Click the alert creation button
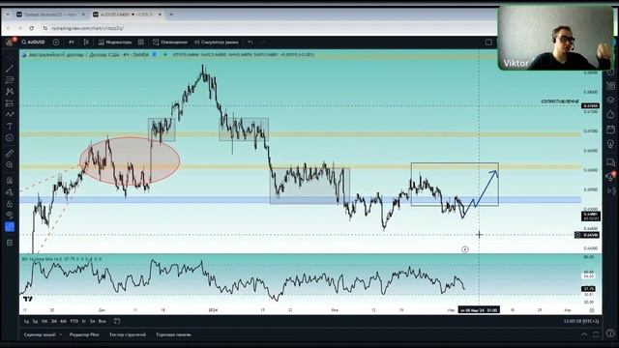This screenshot has height=348, width=619. tap(170, 42)
